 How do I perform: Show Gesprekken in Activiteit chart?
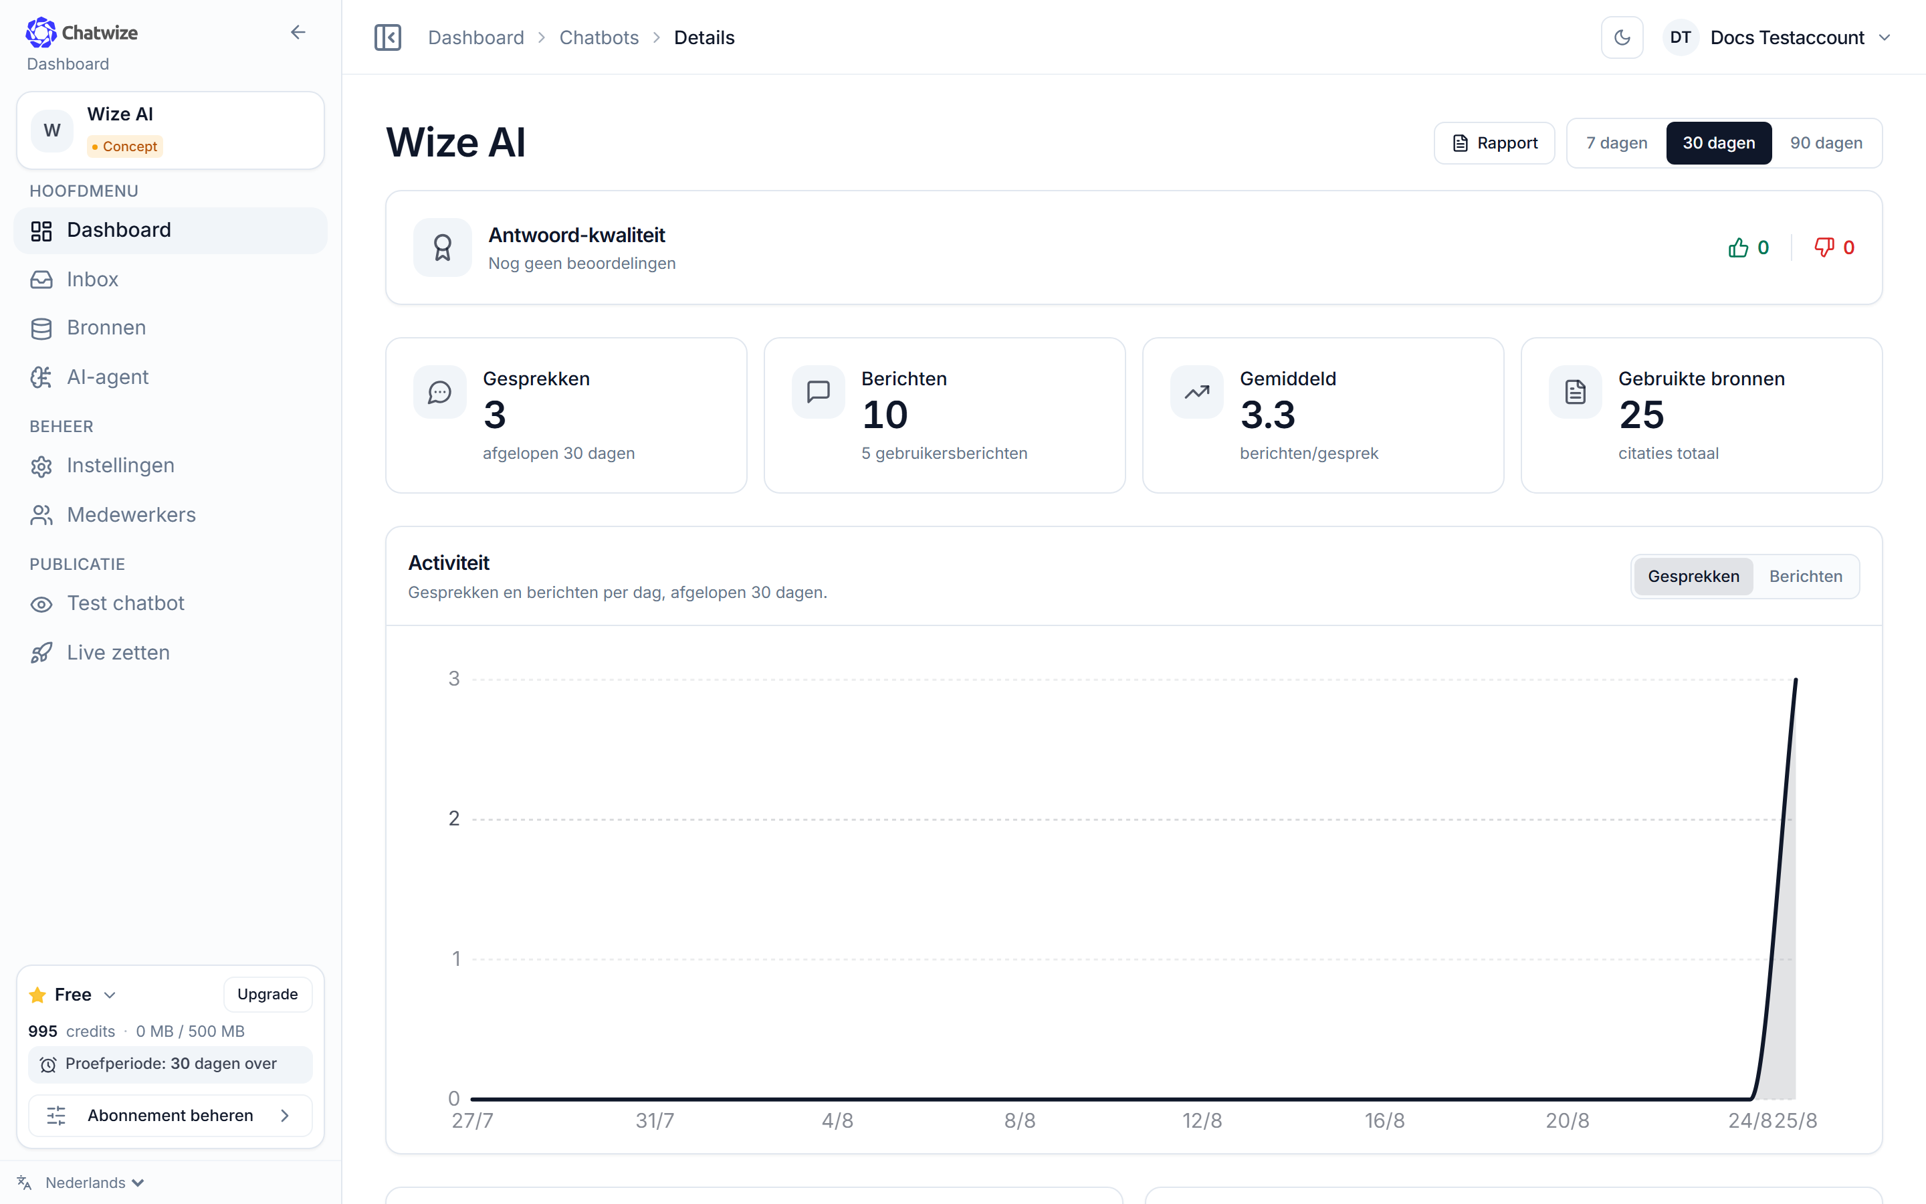pyautogui.click(x=1693, y=577)
